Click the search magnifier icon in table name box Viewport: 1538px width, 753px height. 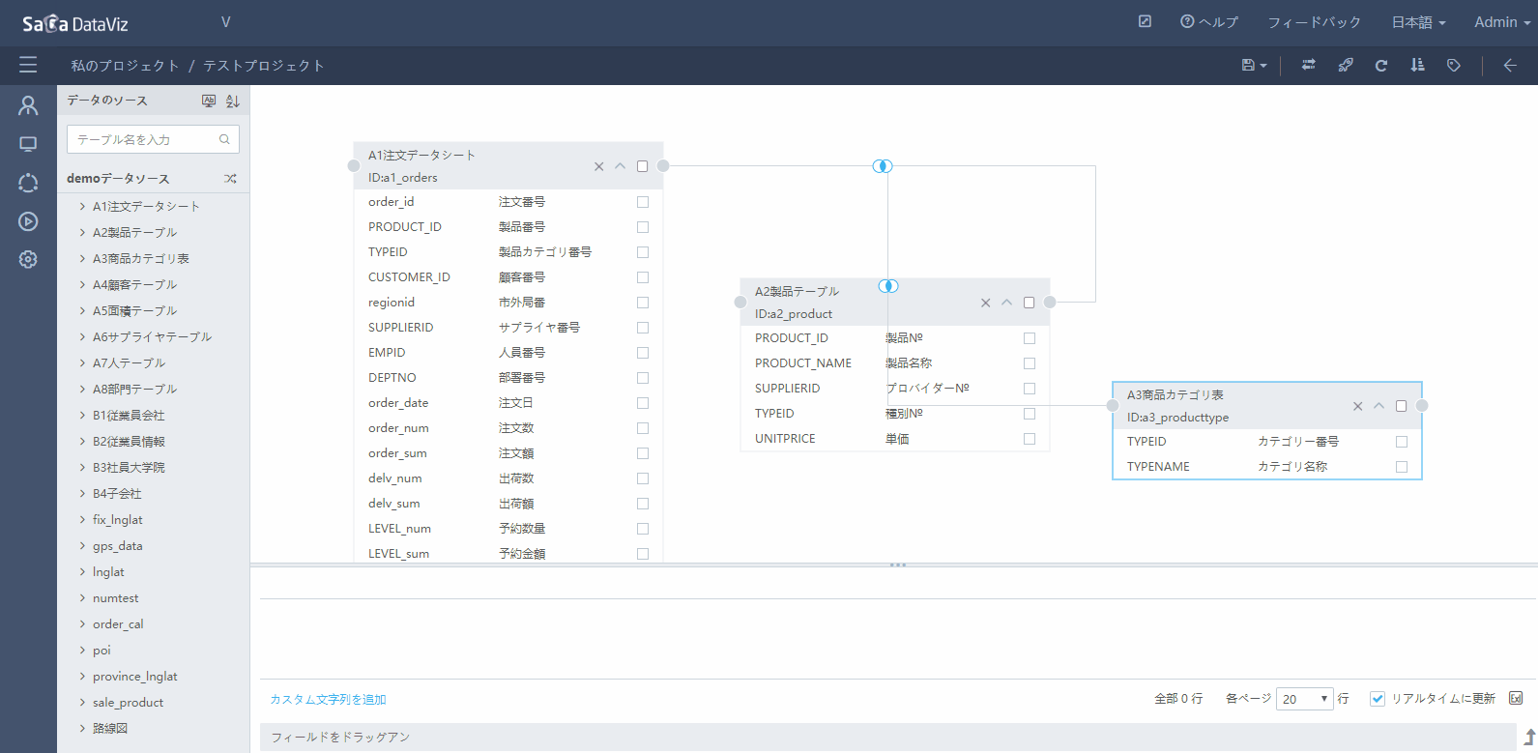point(224,139)
